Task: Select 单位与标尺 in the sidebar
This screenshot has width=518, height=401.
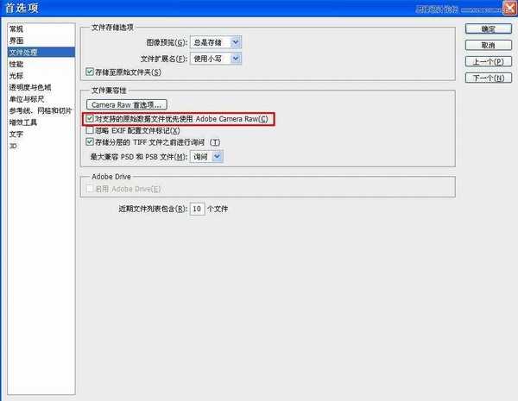Action: tap(27, 99)
